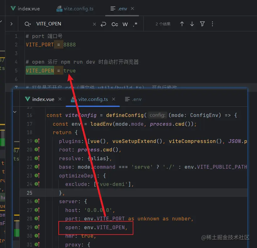
Task: Go to previous search occurrence
Action: pos(182,24)
